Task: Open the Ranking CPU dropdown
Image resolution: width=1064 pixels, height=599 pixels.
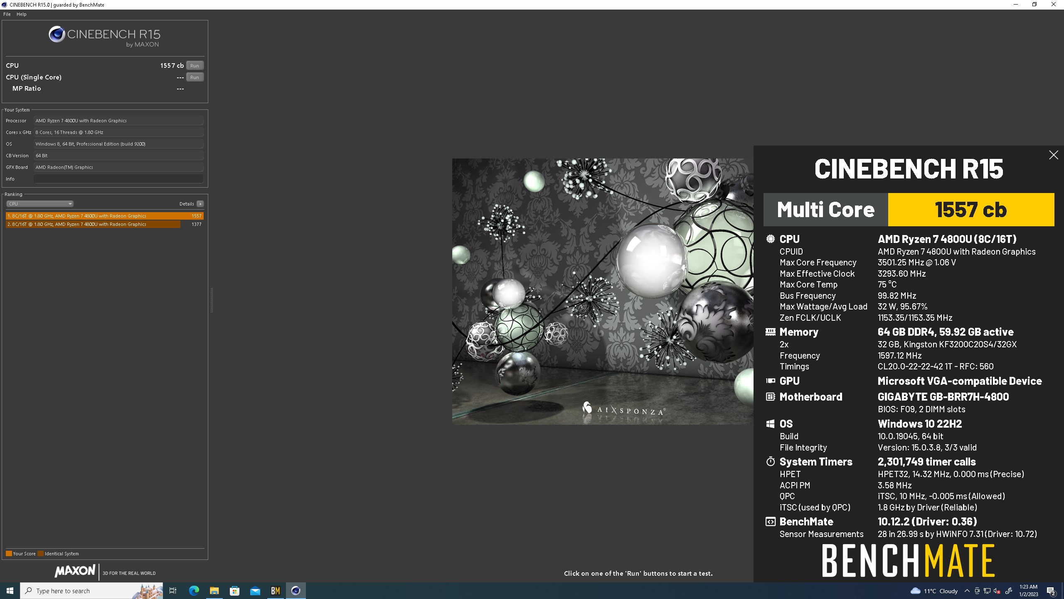Action: pyautogui.click(x=40, y=204)
